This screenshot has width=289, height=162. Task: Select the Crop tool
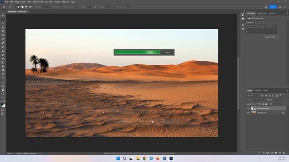pyautogui.click(x=3, y=31)
